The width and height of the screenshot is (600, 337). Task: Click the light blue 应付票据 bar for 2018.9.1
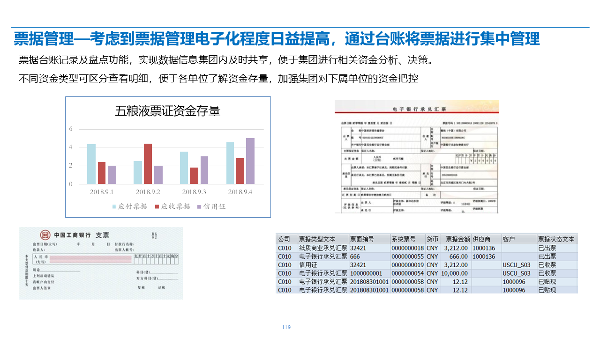(91, 164)
